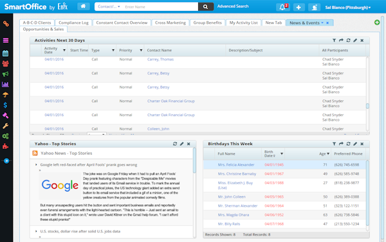Open the notifications bell icon
386x242 pixels.
283,7
